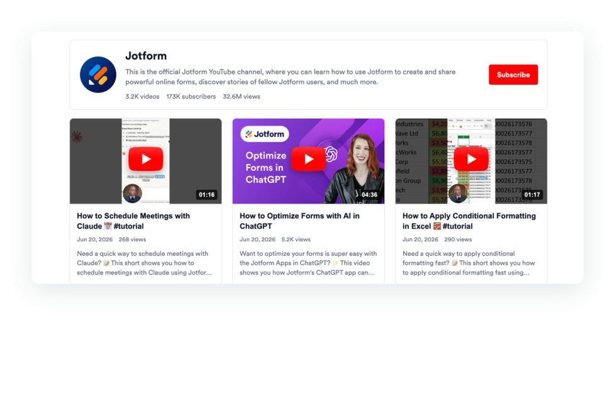The width and height of the screenshot is (615, 406).
Task: Click the Claude starburst icon in first thumbnail
Action: click(x=77, y=137)
